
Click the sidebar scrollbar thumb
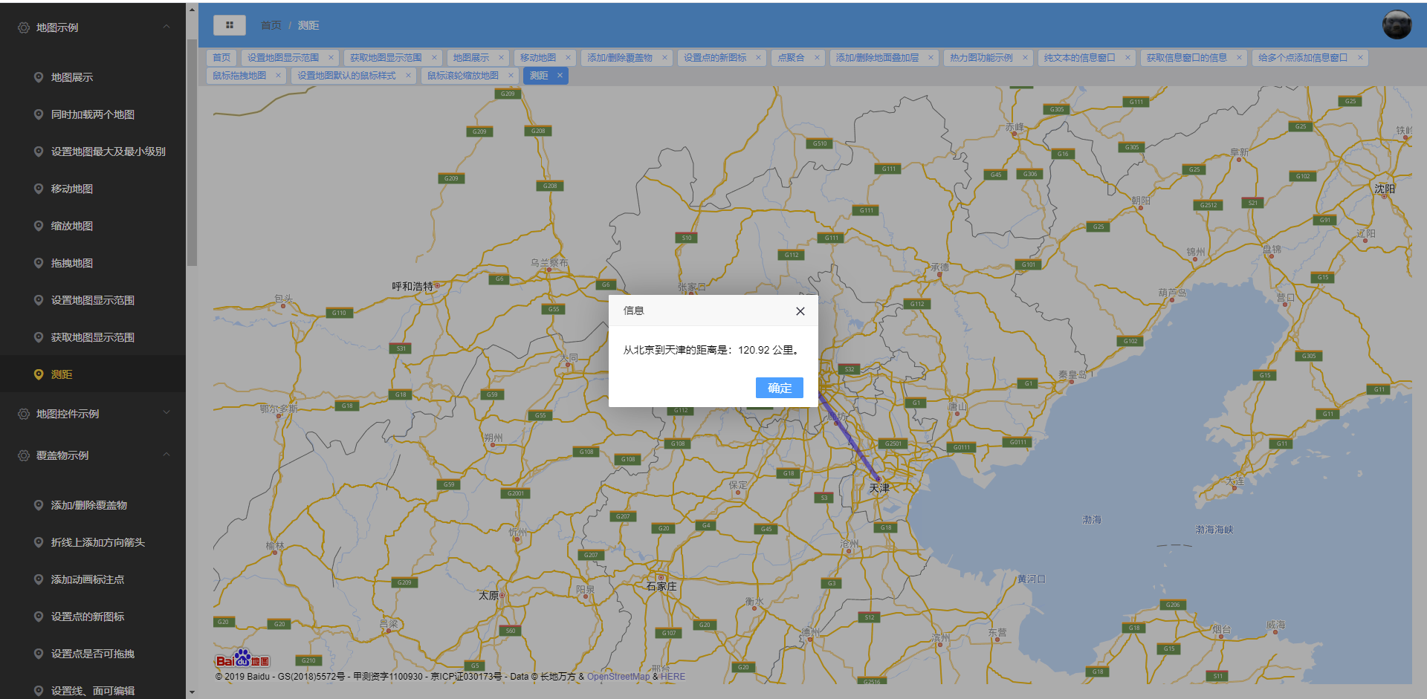coord(192,152)
